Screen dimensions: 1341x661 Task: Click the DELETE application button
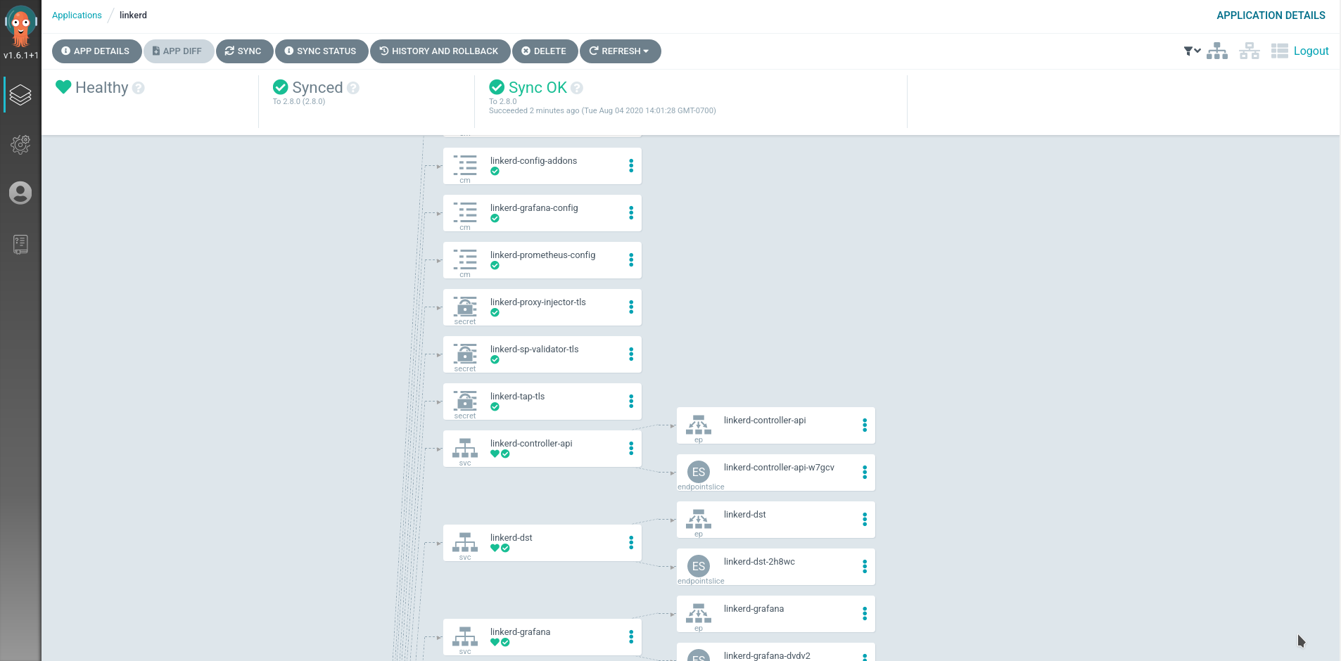544,51
